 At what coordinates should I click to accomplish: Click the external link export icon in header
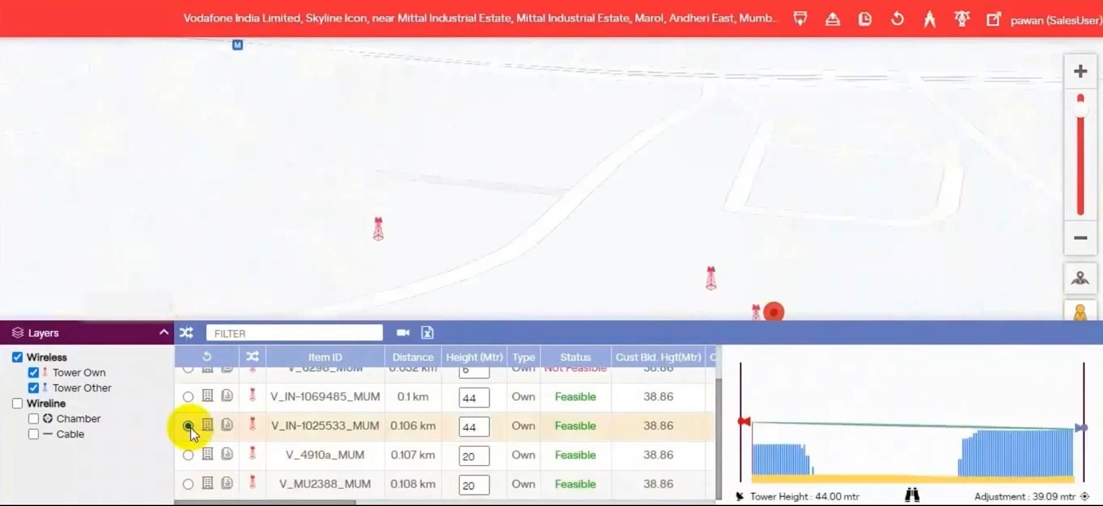994,19
